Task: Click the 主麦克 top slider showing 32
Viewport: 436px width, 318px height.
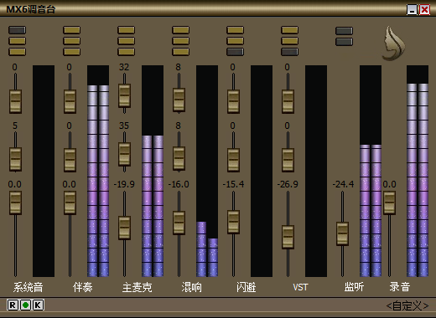Action: [124, 95]
